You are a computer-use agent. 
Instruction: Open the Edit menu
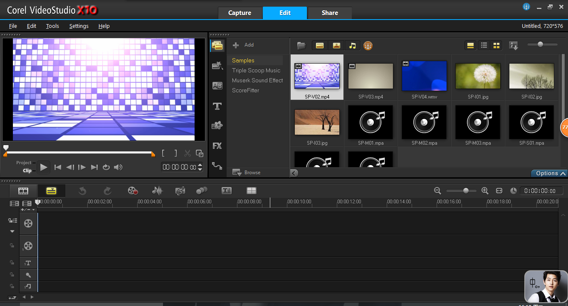tap(32, 26)
